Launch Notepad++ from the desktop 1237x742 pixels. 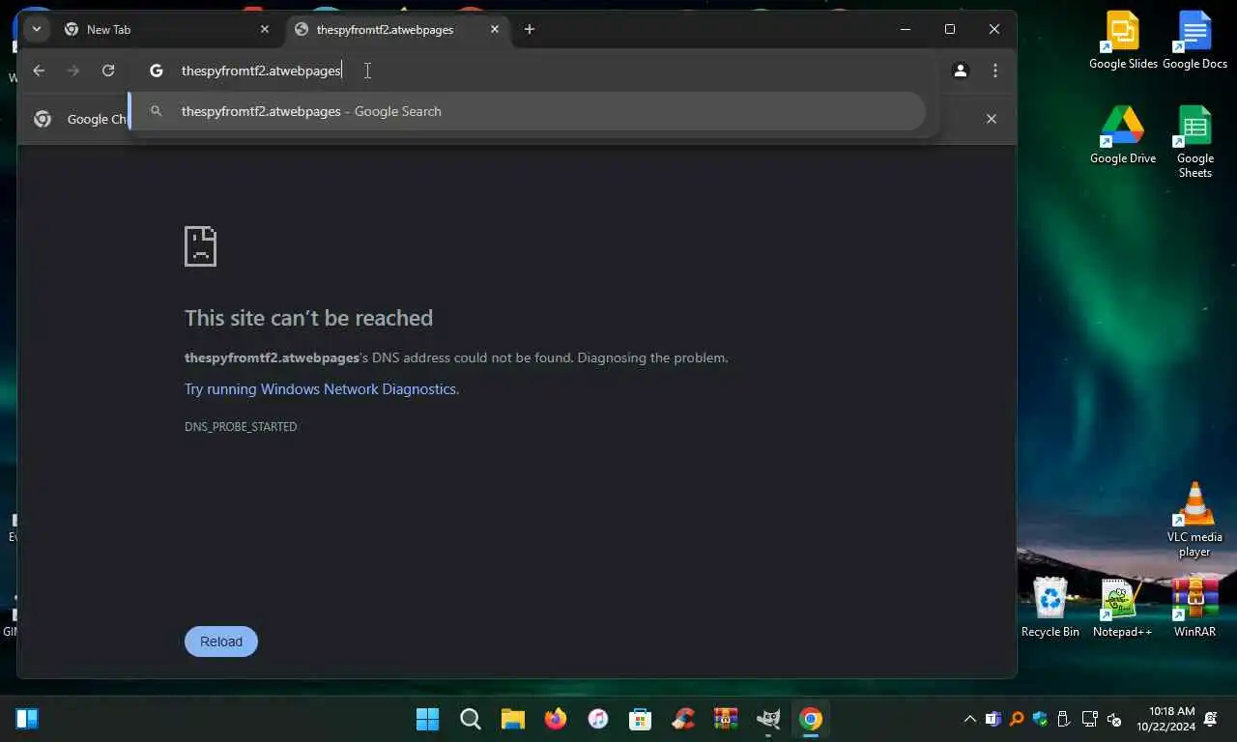(1122, 608)
